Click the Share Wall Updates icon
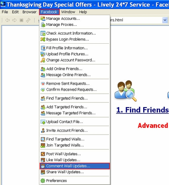Viewport: 169px width, 185px height. click(43, 172)
